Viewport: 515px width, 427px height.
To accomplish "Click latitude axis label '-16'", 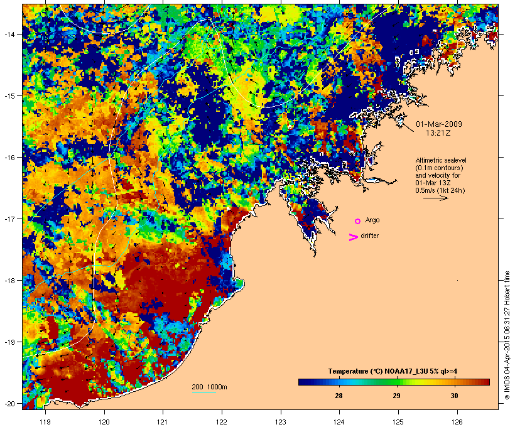I will pos(9,158).
